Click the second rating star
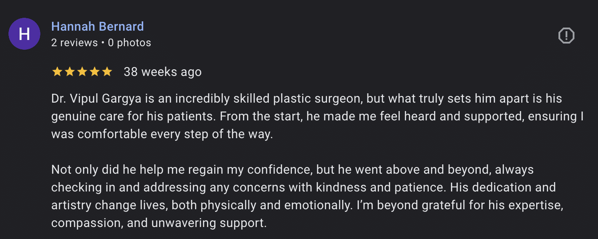The height and width of the screenshot is (239, 598). click(70, 72)
